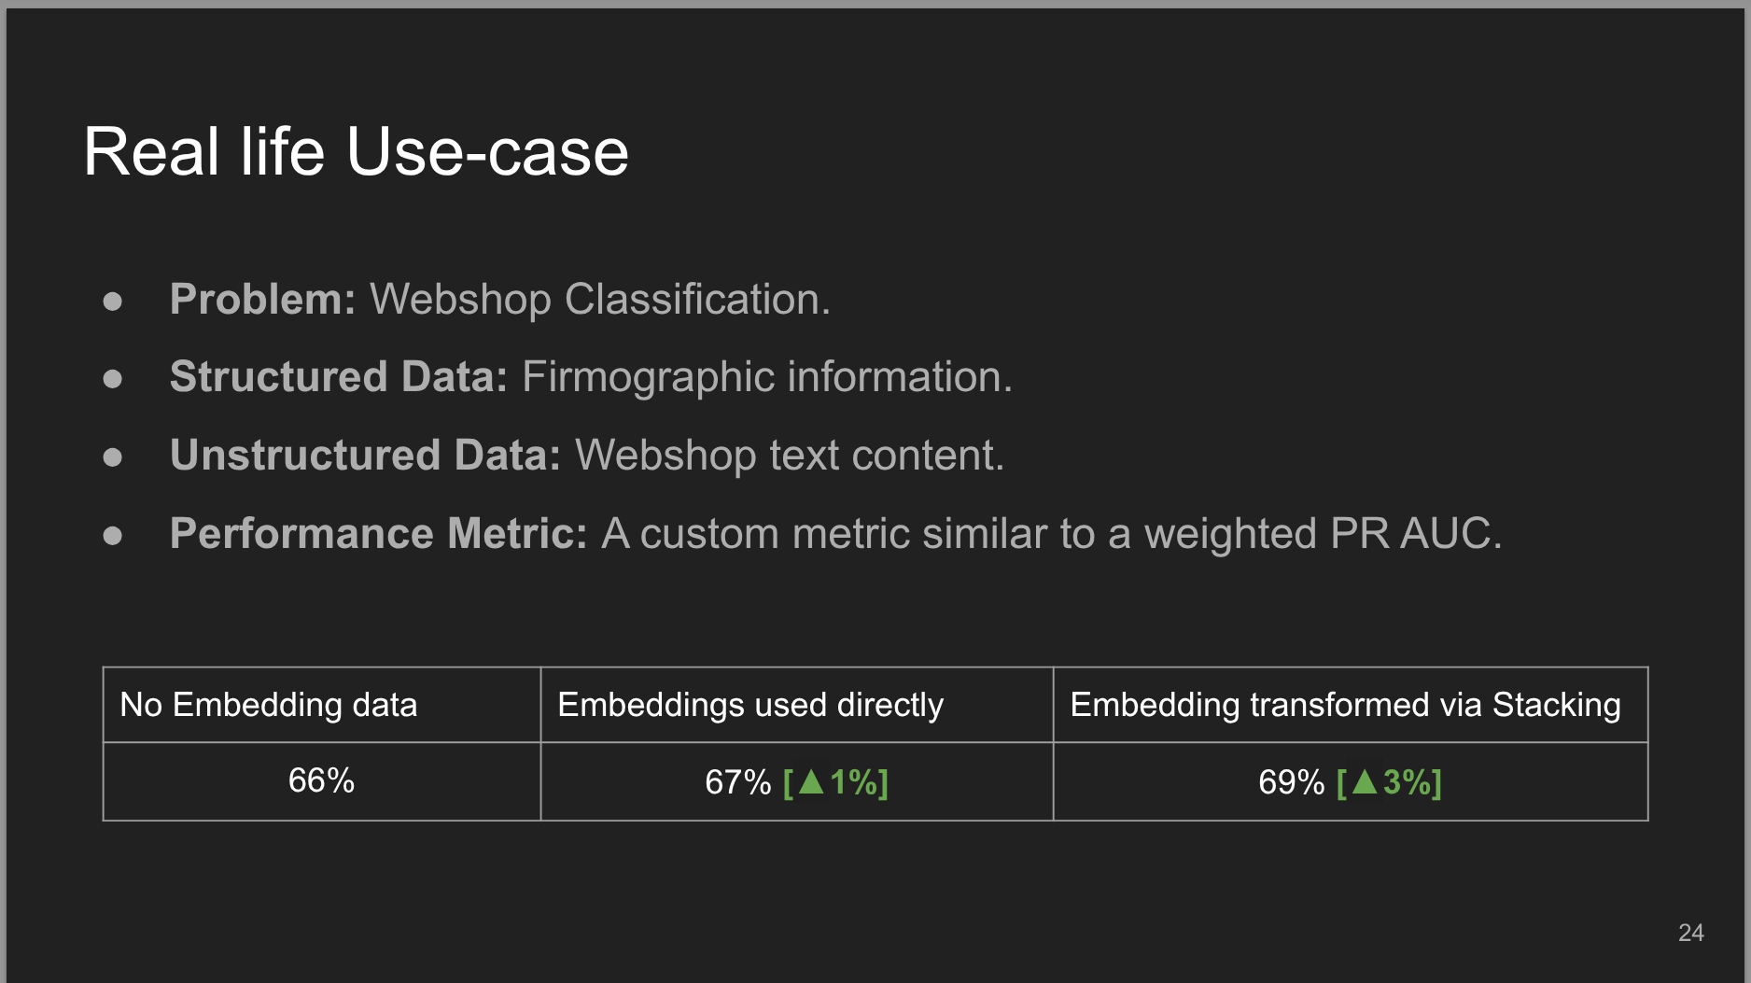This screenshot has width=1751, height=983.
Task: Click the bold 'Performance Metric:' label
Action: click(378, 534)
